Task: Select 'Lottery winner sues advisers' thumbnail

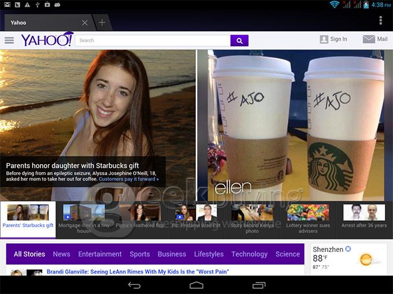Action: [308, 219]
